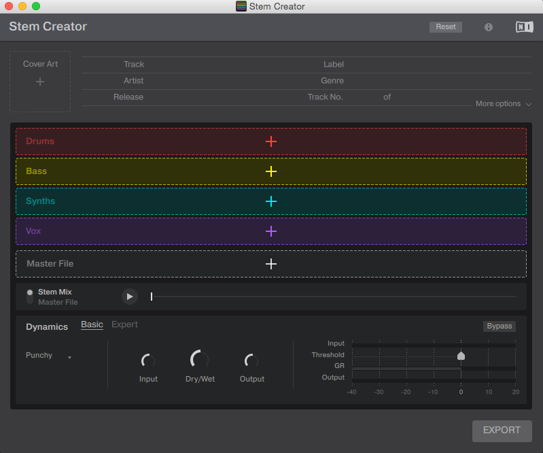Minimize the window with yellow button

pos(22,6)
